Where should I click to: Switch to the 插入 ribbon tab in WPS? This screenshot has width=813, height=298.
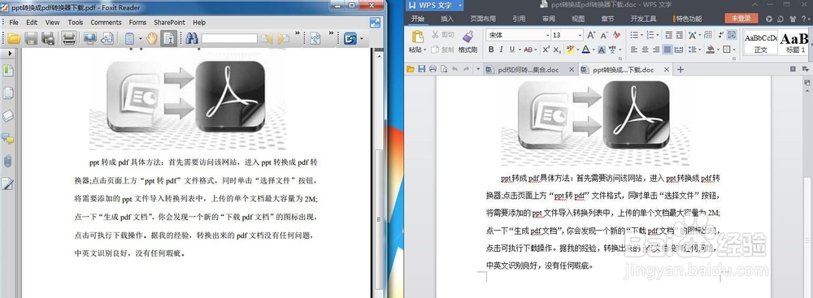click(447, 19)
